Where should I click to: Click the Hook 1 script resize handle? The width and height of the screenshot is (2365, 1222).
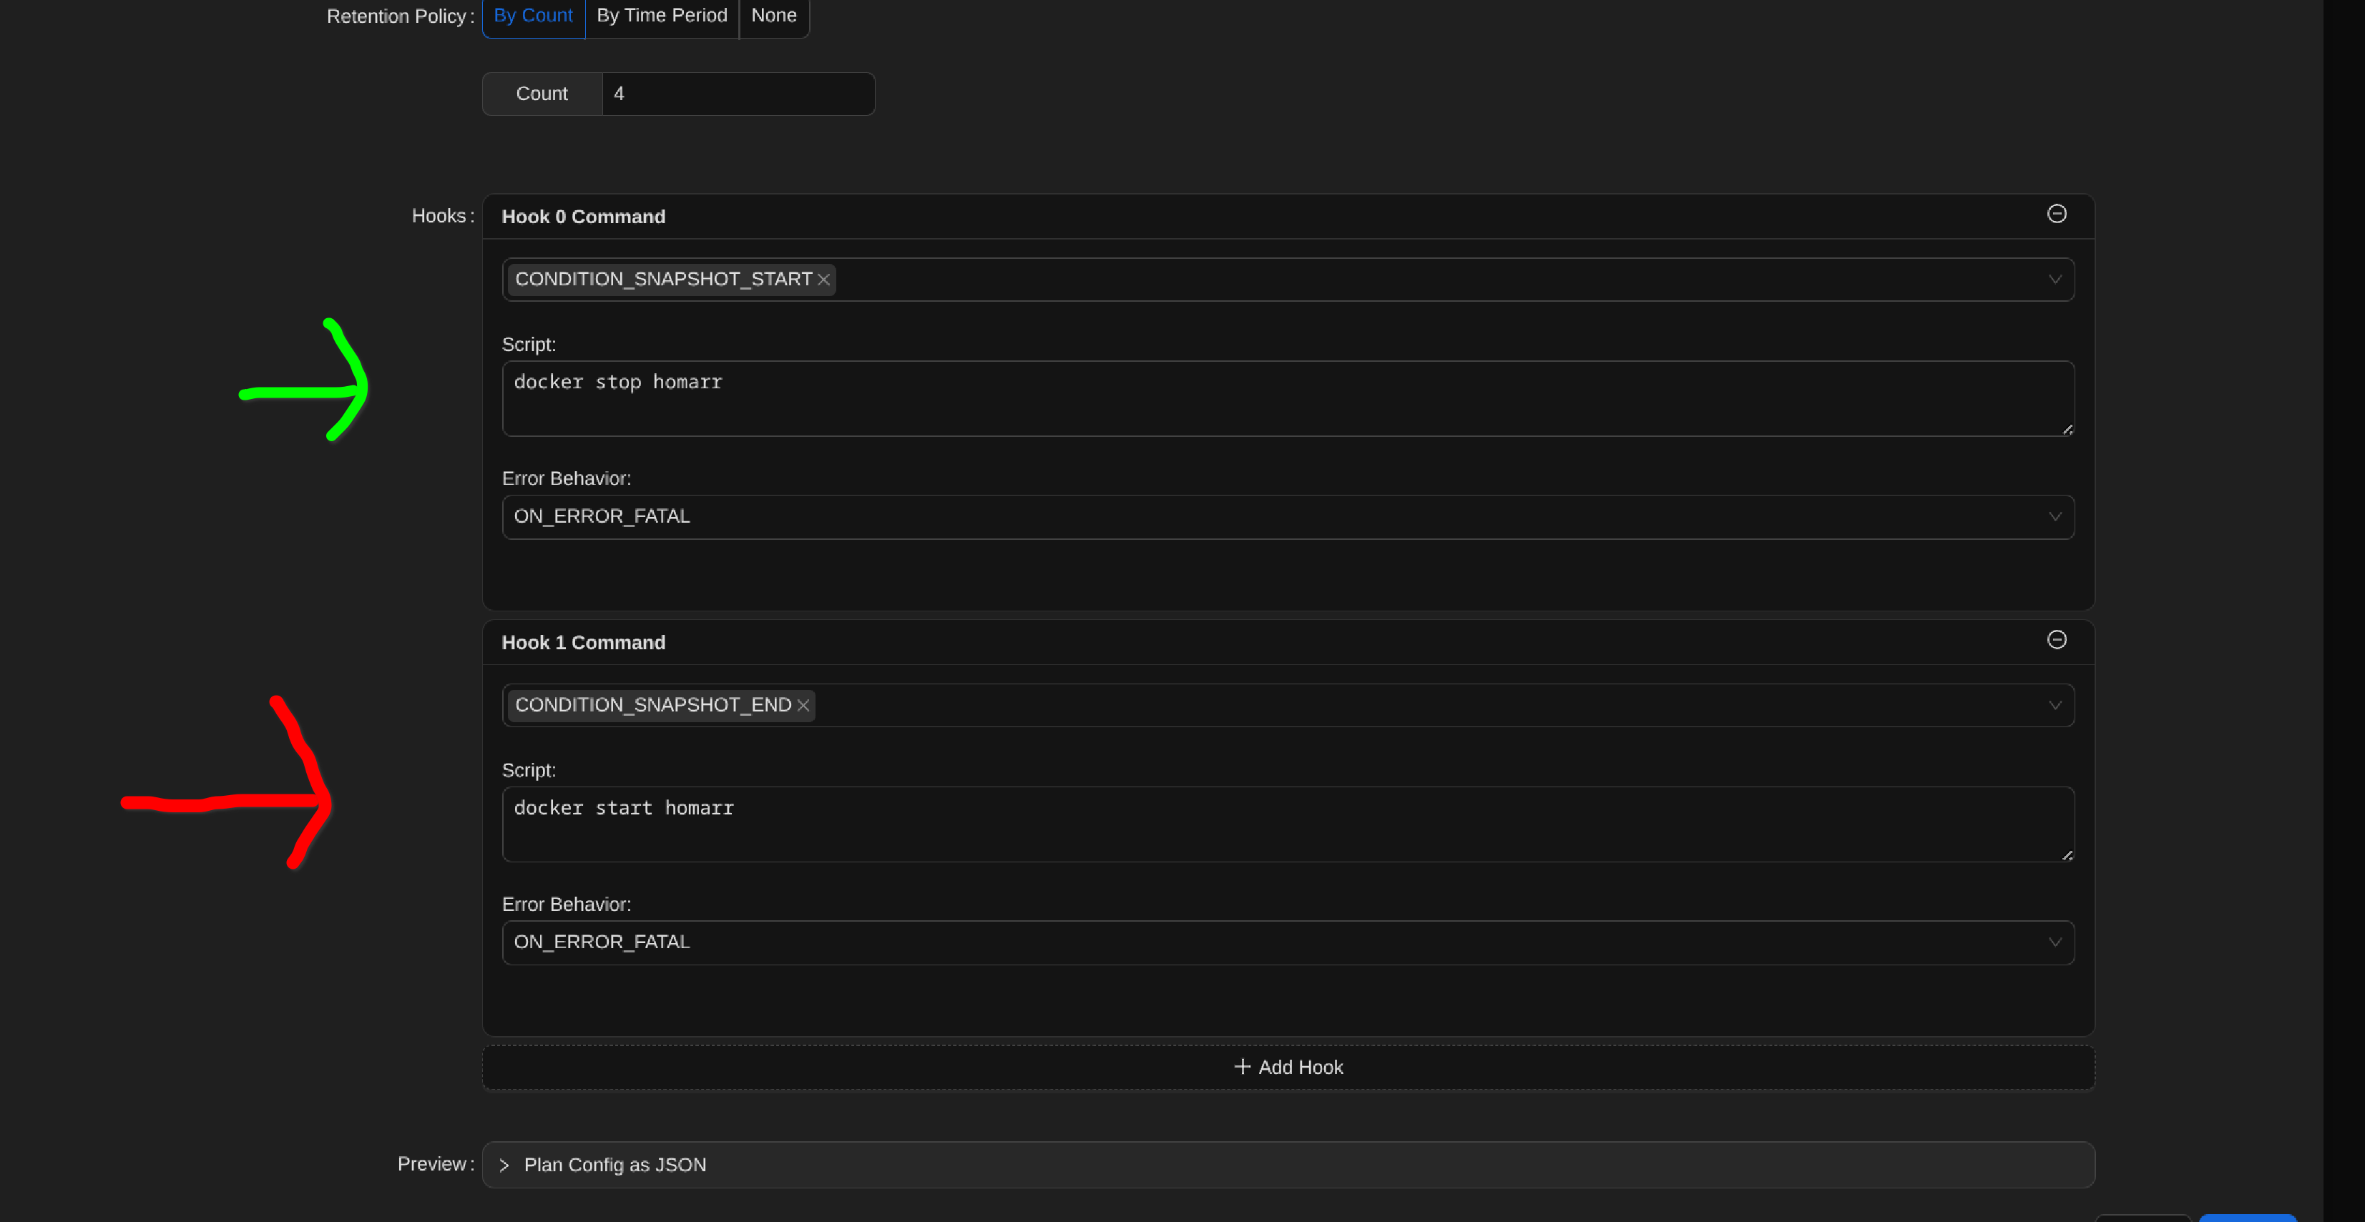coord(2067,855)
